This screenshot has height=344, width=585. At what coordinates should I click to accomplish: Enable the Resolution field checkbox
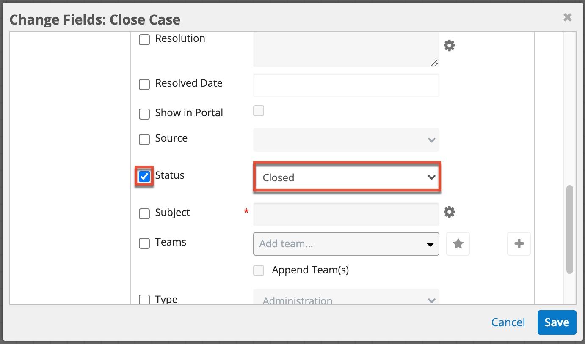click(x=144, y=39)
